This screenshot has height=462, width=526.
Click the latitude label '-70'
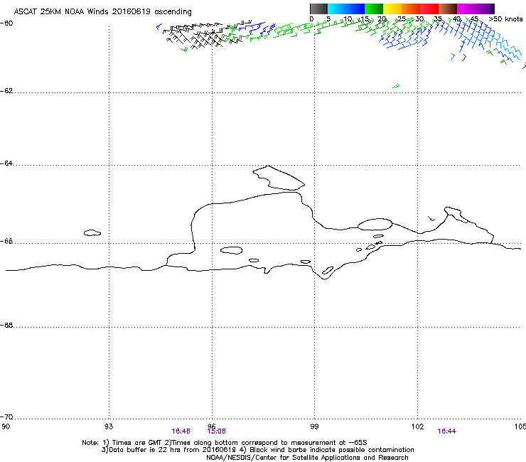(x=6, y=417)
